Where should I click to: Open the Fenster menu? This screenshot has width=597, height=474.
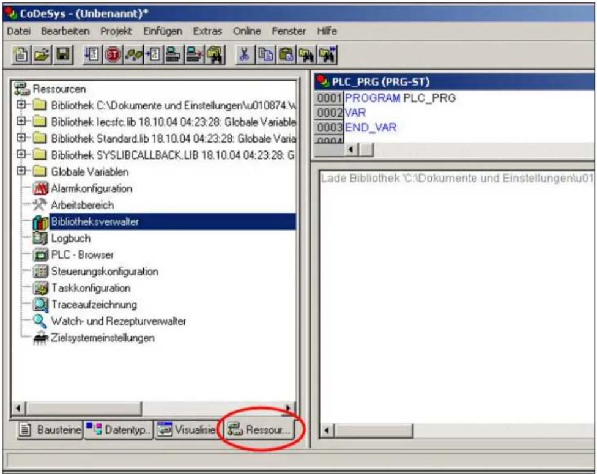click(289, 31)
